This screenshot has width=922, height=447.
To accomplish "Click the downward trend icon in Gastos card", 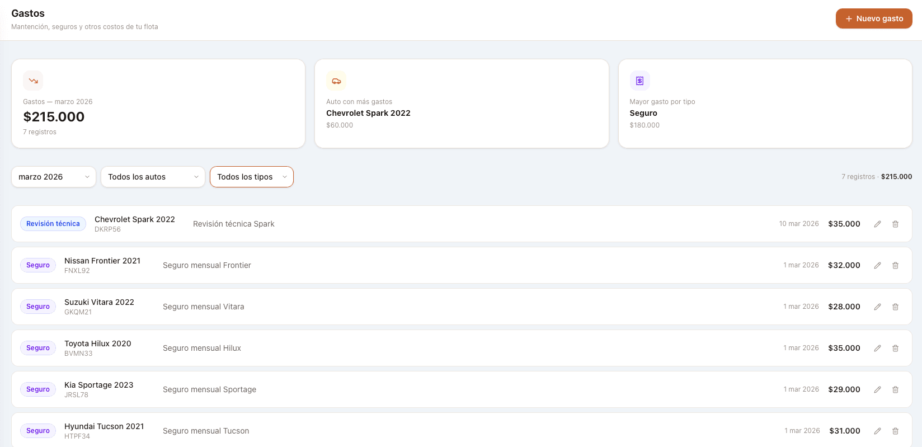I will click(x=33, y=81).
